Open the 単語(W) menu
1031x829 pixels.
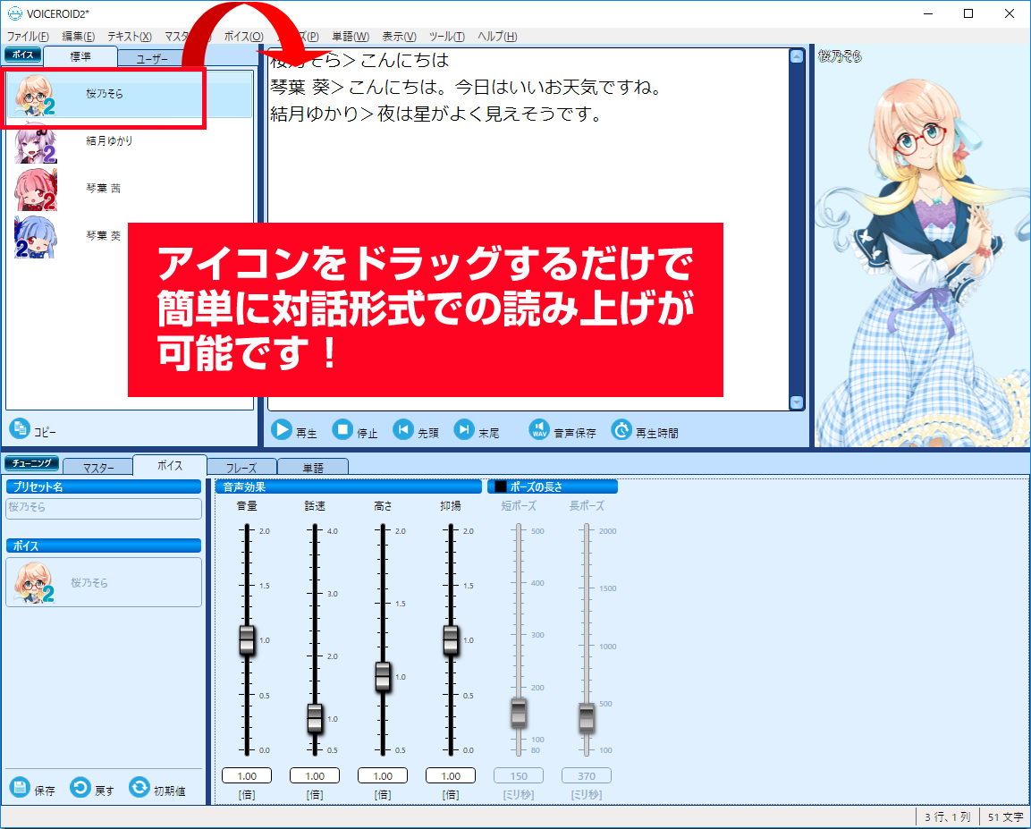[x=351, y=36]
